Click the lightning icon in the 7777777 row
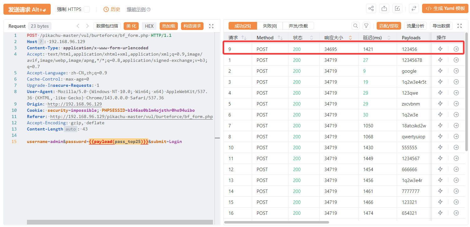470x227 pixels. [440, 191]
